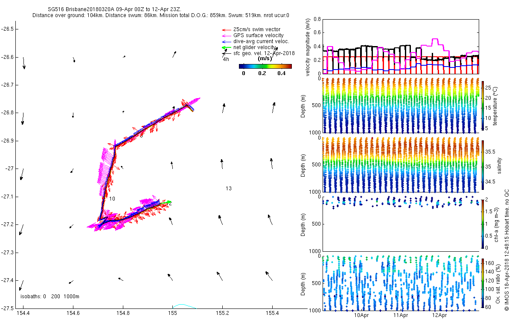Screen dimensions: 512x320
Task: Select the 'sfc geo. vel. 12-Apr-2018' legend label
Action: pyautogui.click(x=264, y=53)
